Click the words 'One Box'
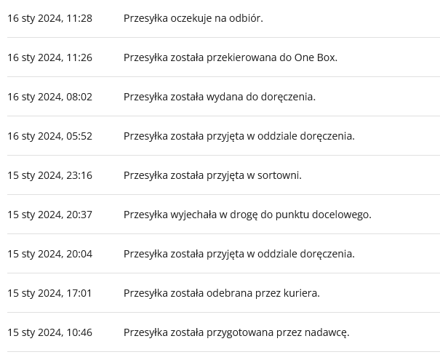This screenshot has height=360, width=440. pos(315,57)
